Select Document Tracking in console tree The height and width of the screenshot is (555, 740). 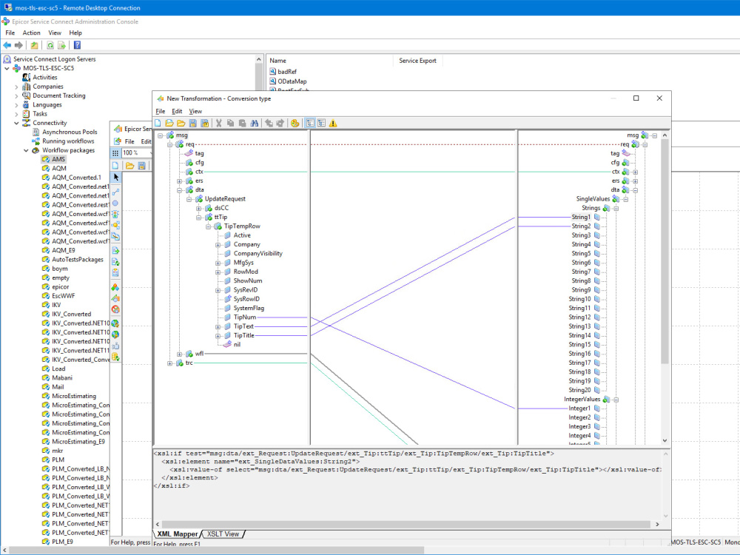point(59,95)
